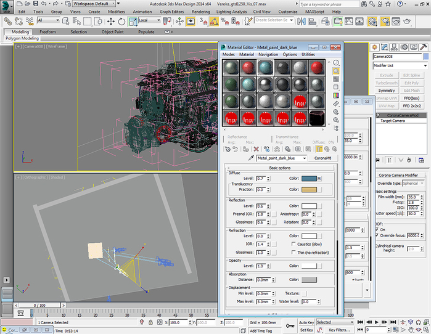The height and width of the screenshot is (334, 431).
Task: Open Override type Spherical dropdown
Action: (x=413, y=183)
